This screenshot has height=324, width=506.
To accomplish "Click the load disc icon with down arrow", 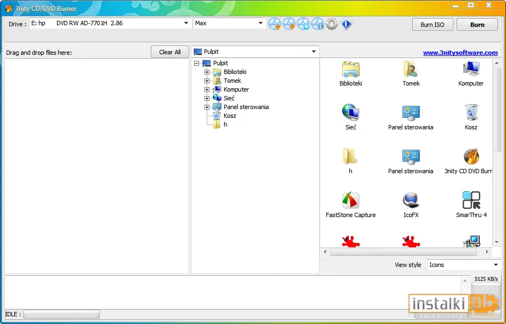I will [289, 24].
